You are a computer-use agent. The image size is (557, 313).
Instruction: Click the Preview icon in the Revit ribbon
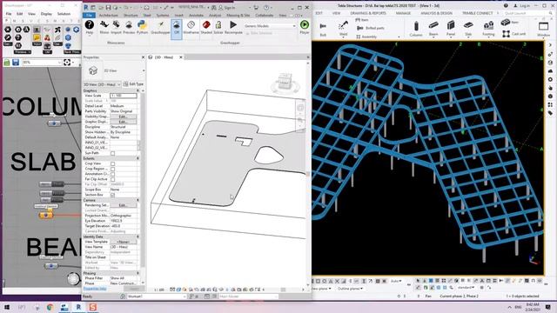(x=129, y=27)
